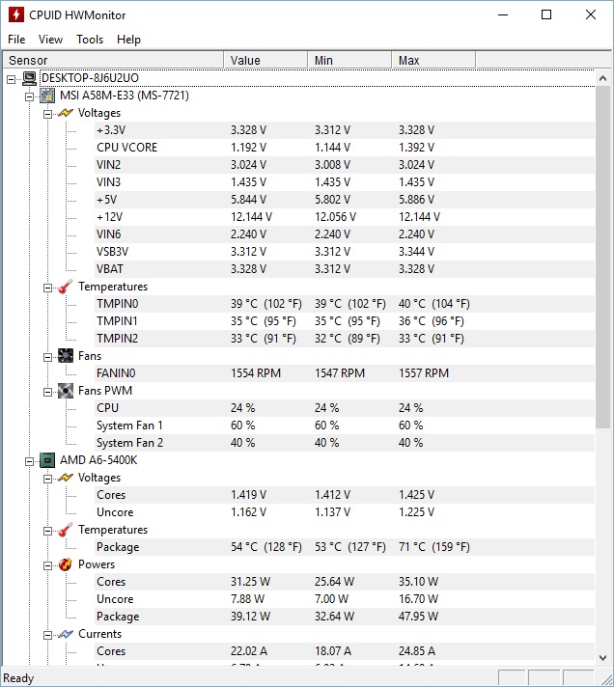Viewport: 614px width, 687px height.
Task: Click the thermometer icon beside motherboard Temperatures
Action: pyautogui.click(x=65, y=287)
